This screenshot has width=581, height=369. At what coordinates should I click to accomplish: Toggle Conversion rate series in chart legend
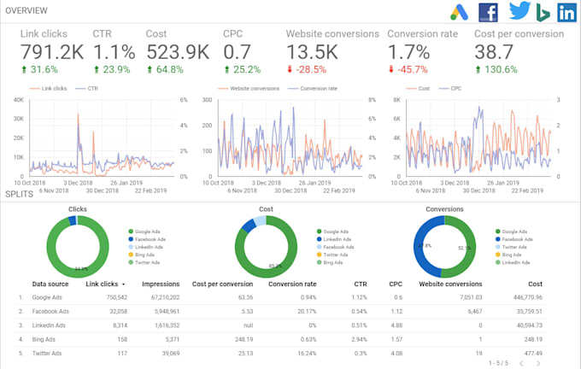[313, 89]
